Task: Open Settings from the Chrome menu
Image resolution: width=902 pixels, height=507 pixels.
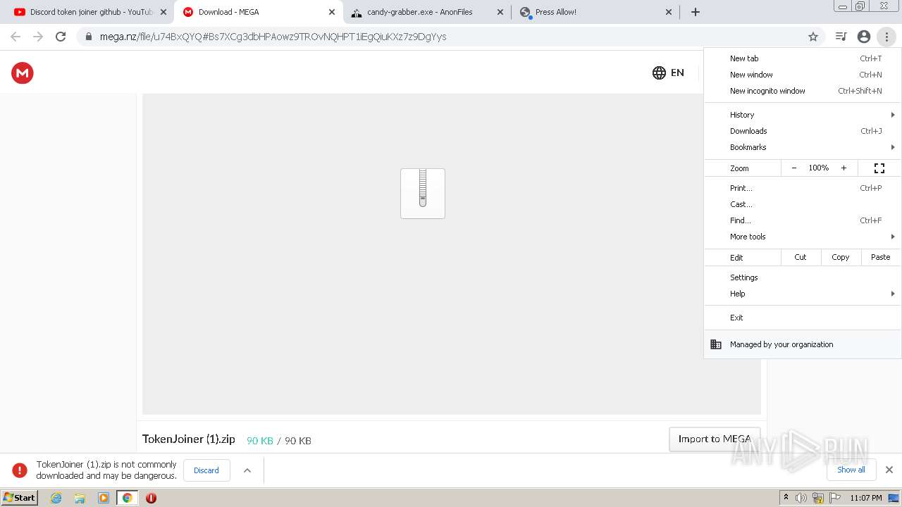Action: 803,277
